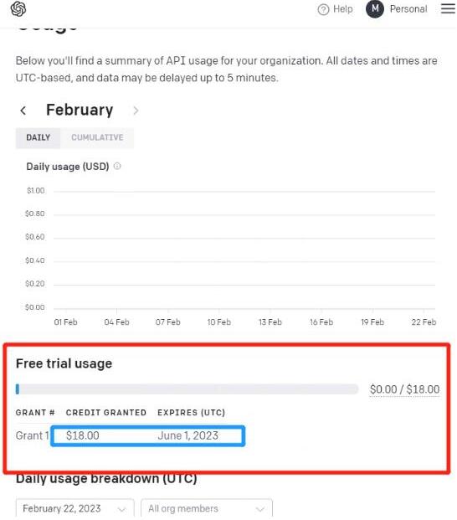Click the OpenAI logo icon
The height and width of the screenshot is (520, 457).
coord(18,9)
